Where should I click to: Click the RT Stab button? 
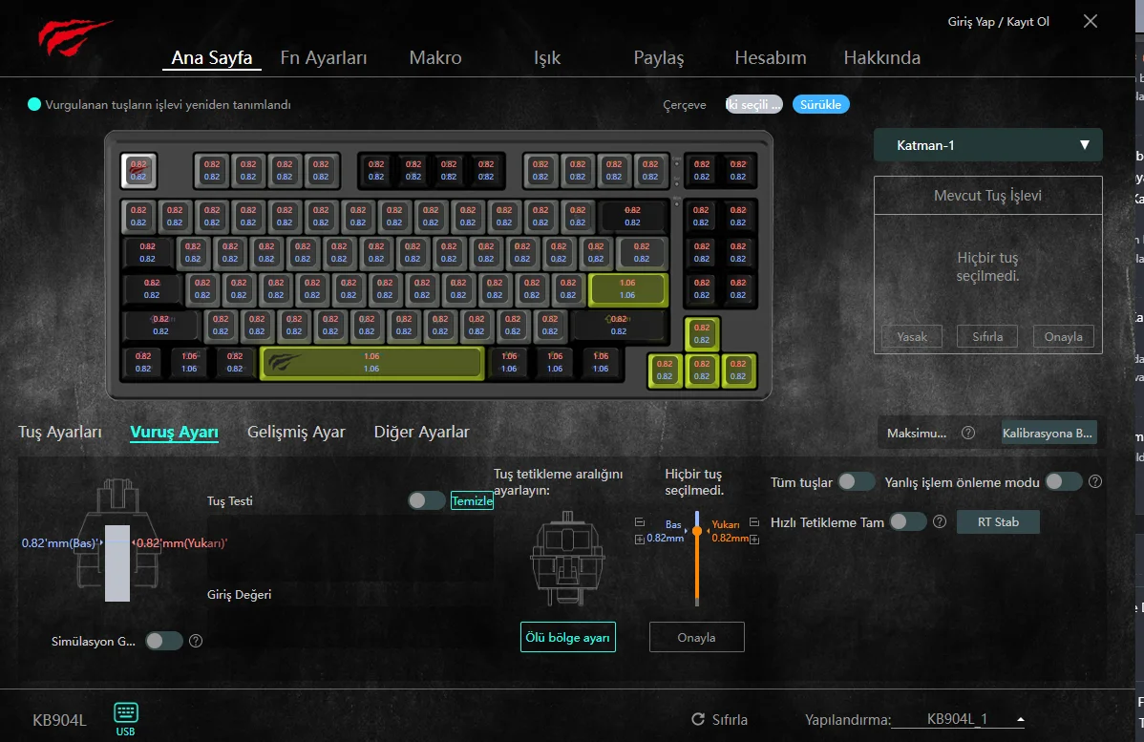998,521
